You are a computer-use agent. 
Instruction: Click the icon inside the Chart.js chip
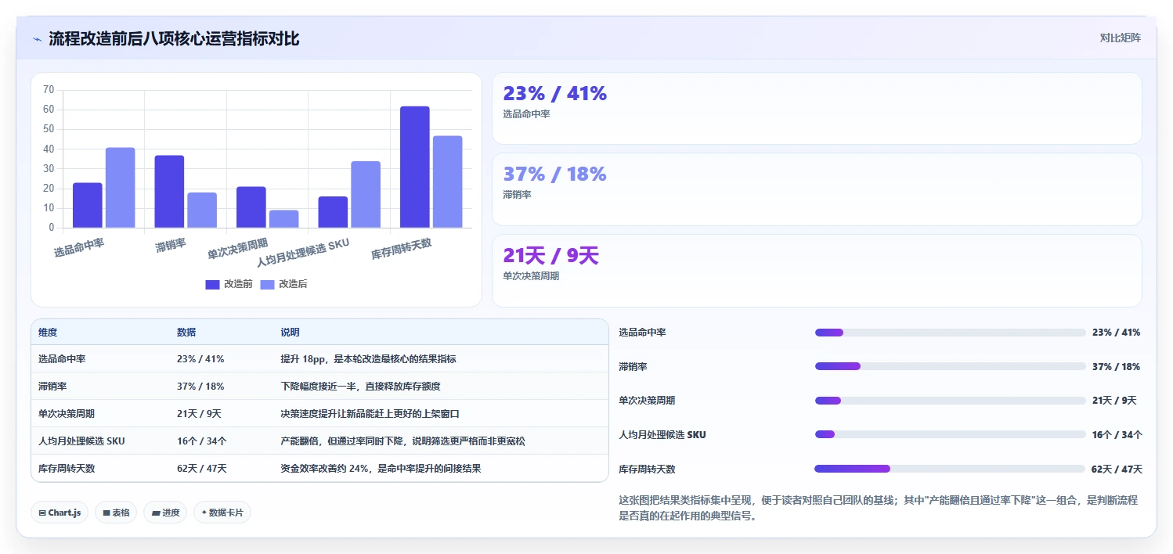click(x=42, y=513)
